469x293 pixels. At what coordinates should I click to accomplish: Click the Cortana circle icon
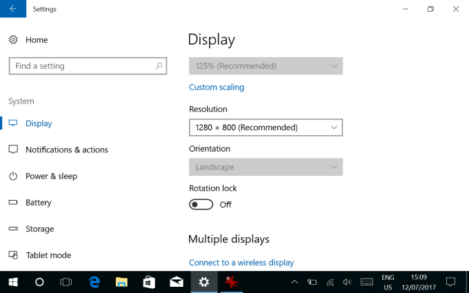tap(39, 282)
